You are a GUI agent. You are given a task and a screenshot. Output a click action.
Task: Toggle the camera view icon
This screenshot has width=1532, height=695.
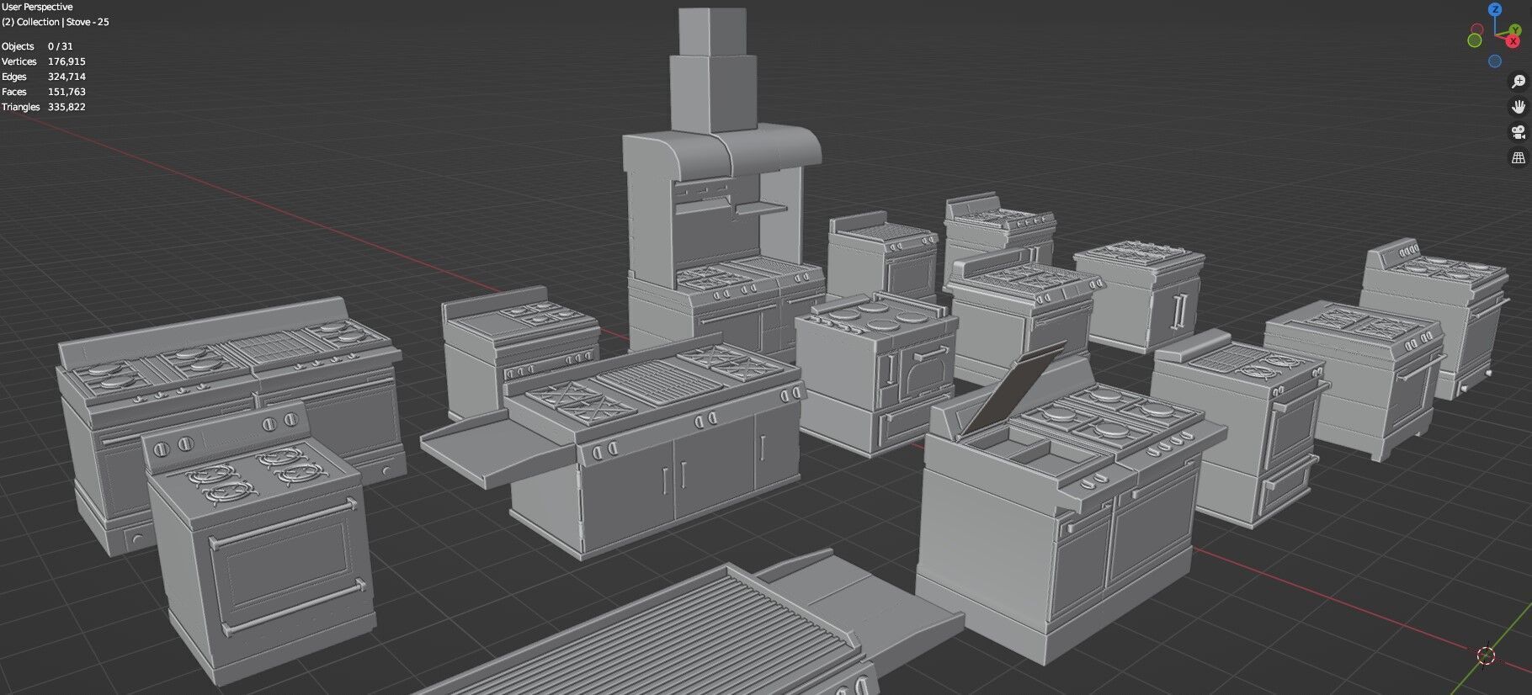(x=1519, y=132)
